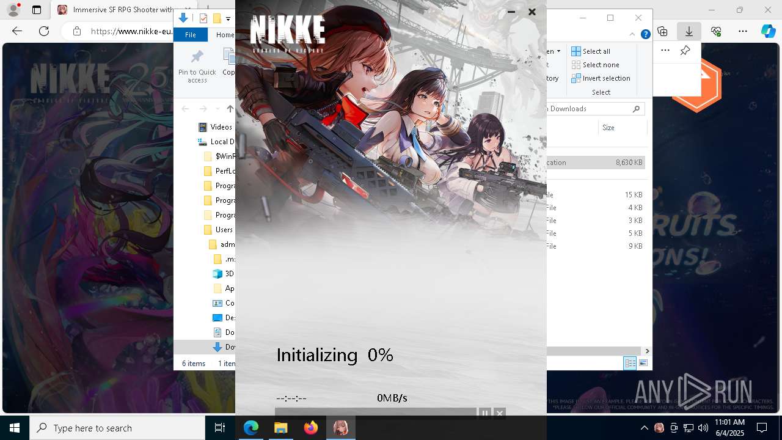Select the Users folder in the tree
This screenshot has height=440, width=782.
[x=218, y=230]
